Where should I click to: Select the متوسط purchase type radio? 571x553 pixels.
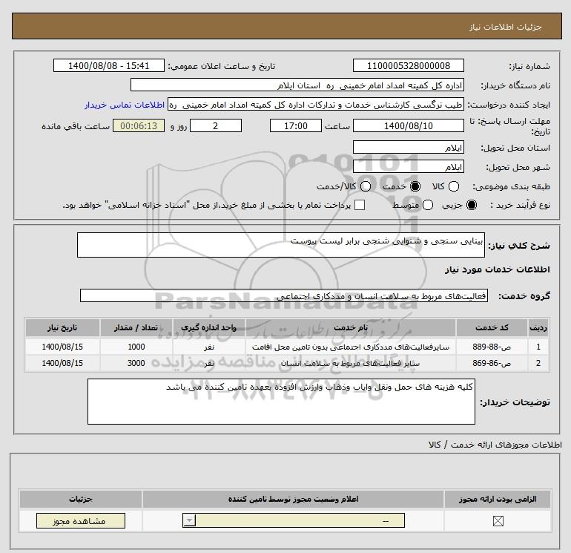[x=428, y=205]
